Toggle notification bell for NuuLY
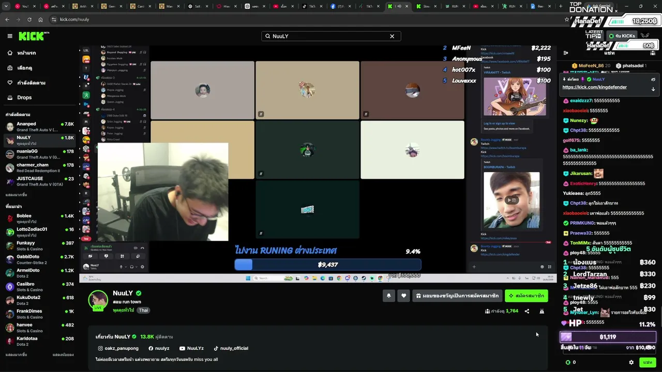Screen dimensions: 662x372 click(x=388, y=296)
